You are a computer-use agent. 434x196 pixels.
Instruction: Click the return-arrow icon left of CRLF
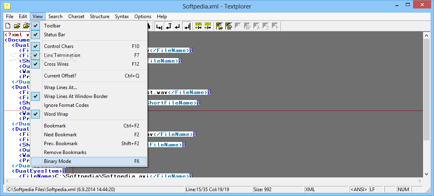coord(188,27)
